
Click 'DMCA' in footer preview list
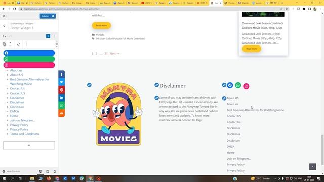[231, 147]
